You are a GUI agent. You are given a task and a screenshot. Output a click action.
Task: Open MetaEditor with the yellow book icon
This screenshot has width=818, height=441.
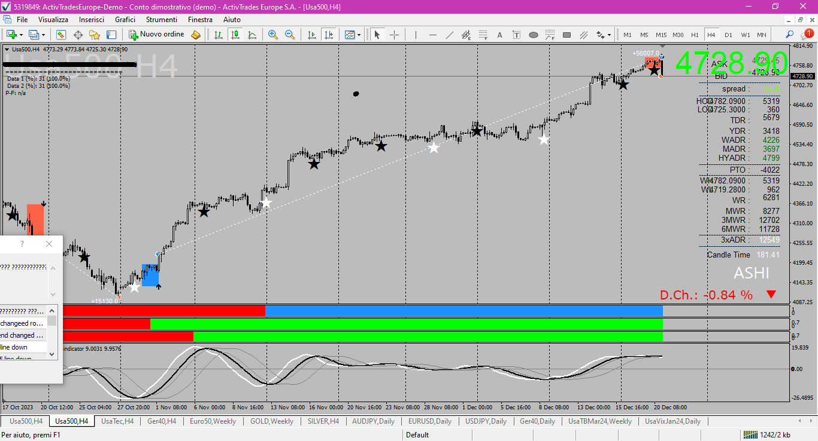tap(196, 35)
